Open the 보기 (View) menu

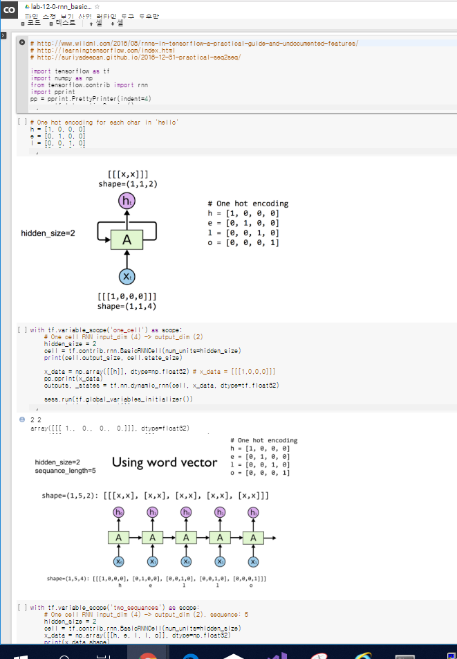(x=67, y=17)
